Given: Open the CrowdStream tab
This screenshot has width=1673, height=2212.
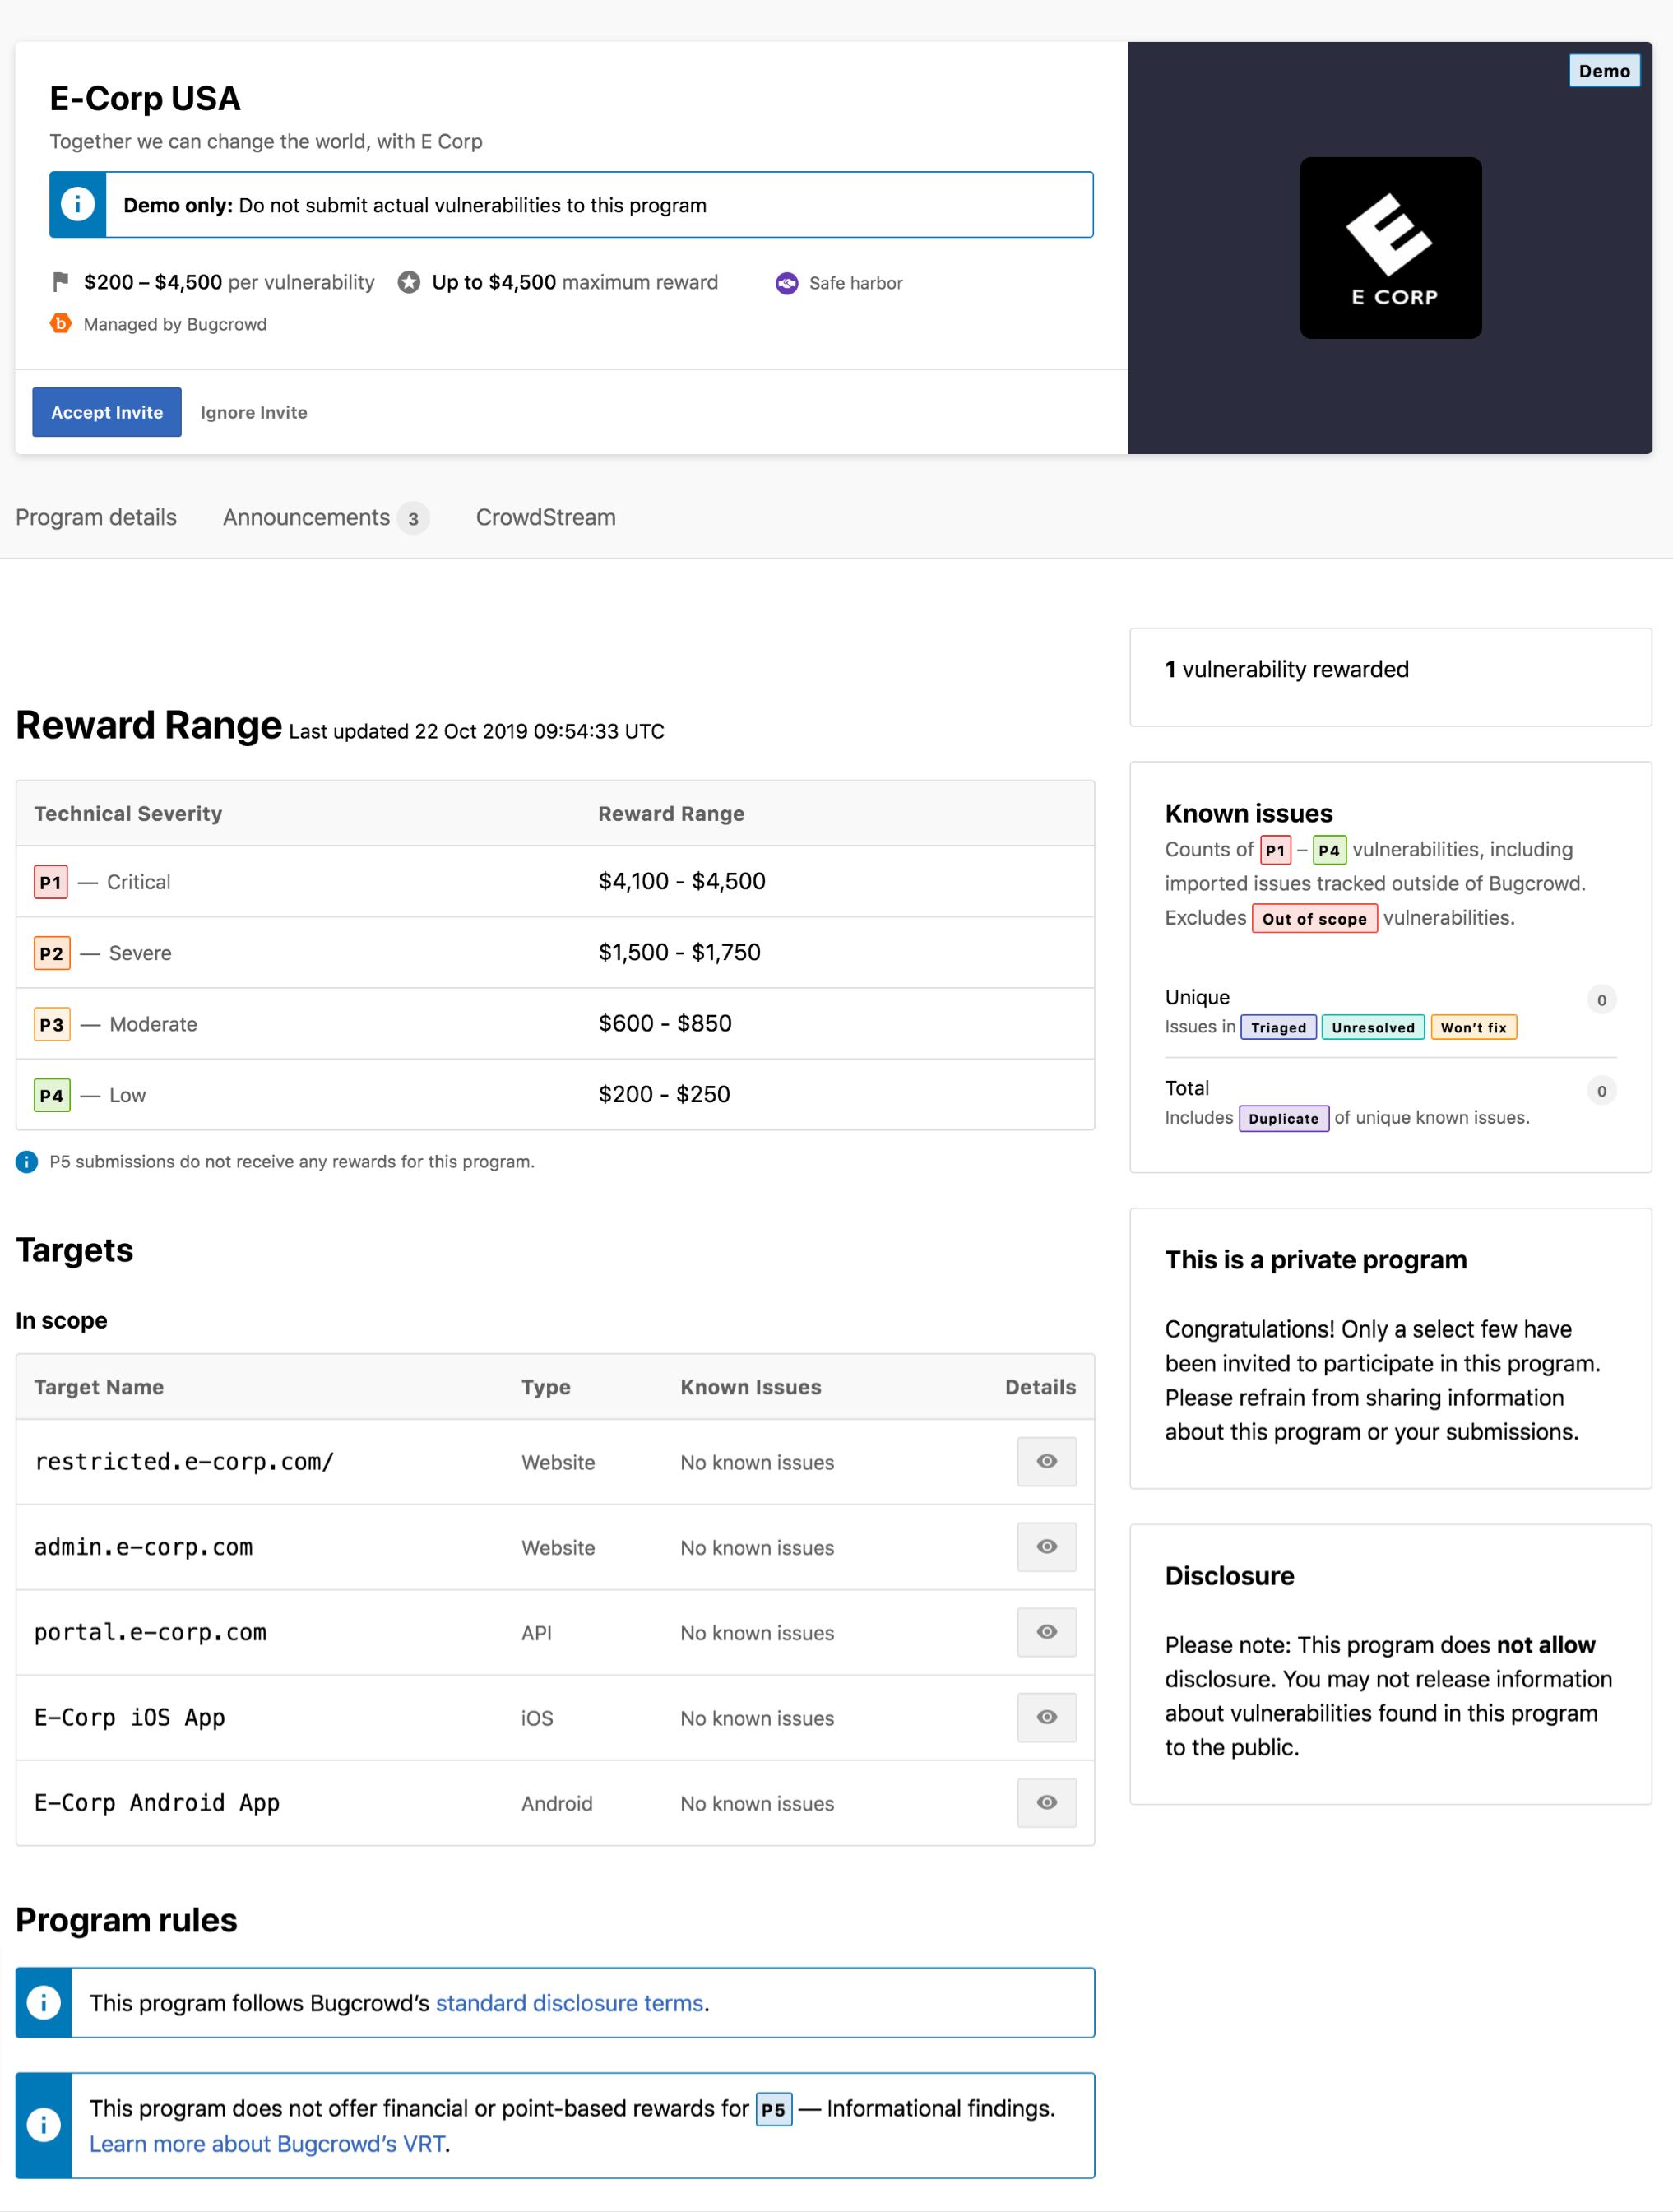Looking at the screenshot, I should (545, 517).
